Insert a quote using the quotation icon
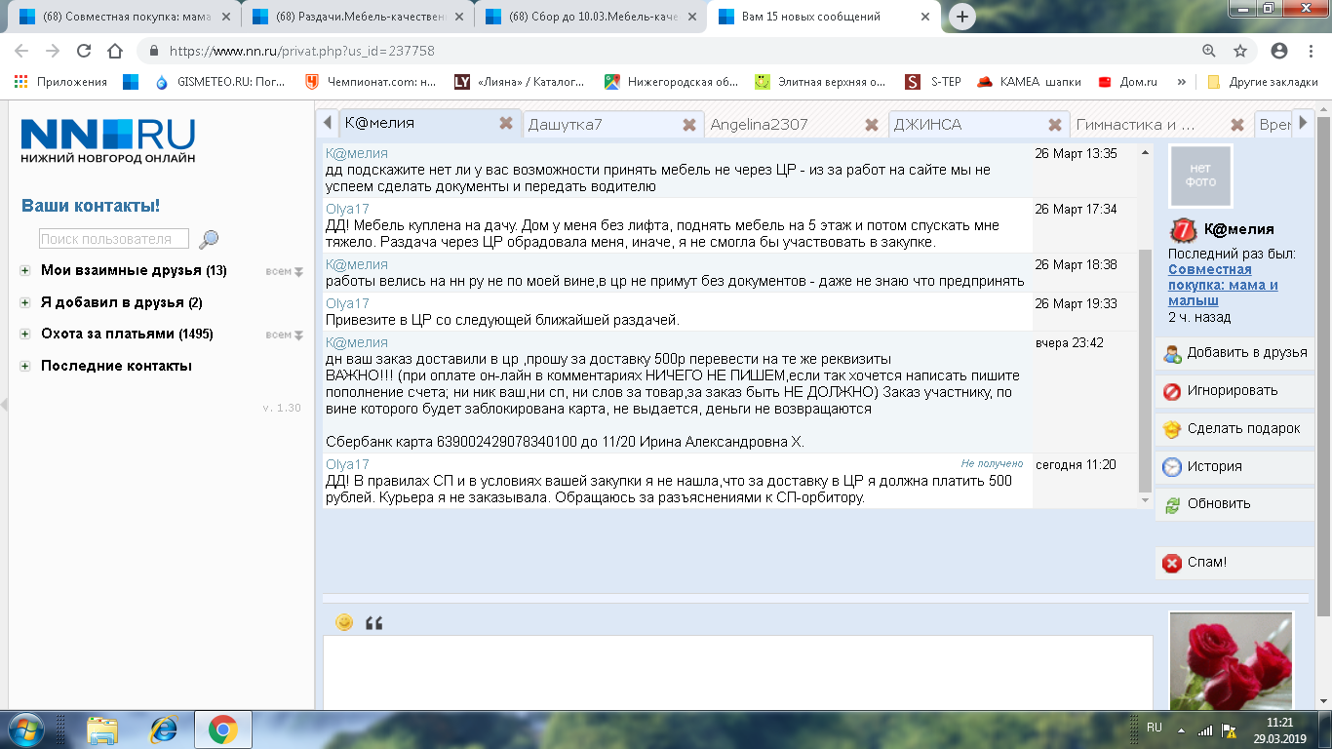Screen dimensions: 1332x749 (x=373, y=623)
